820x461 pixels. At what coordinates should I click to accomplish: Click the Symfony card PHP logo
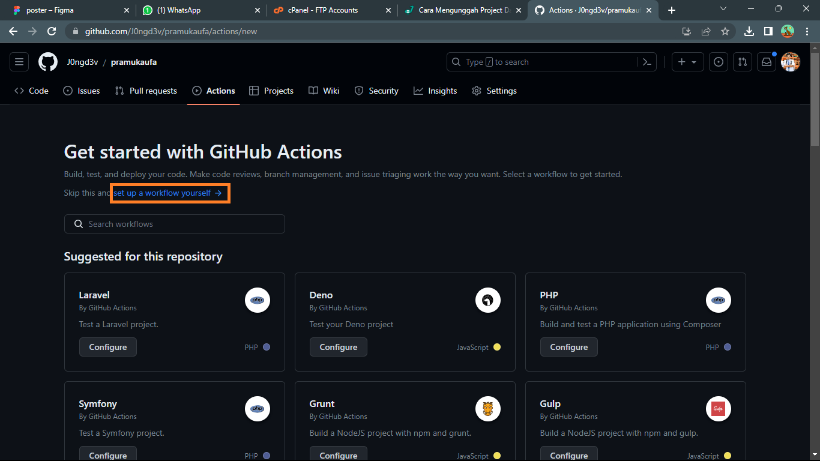[x=258, y=409]
